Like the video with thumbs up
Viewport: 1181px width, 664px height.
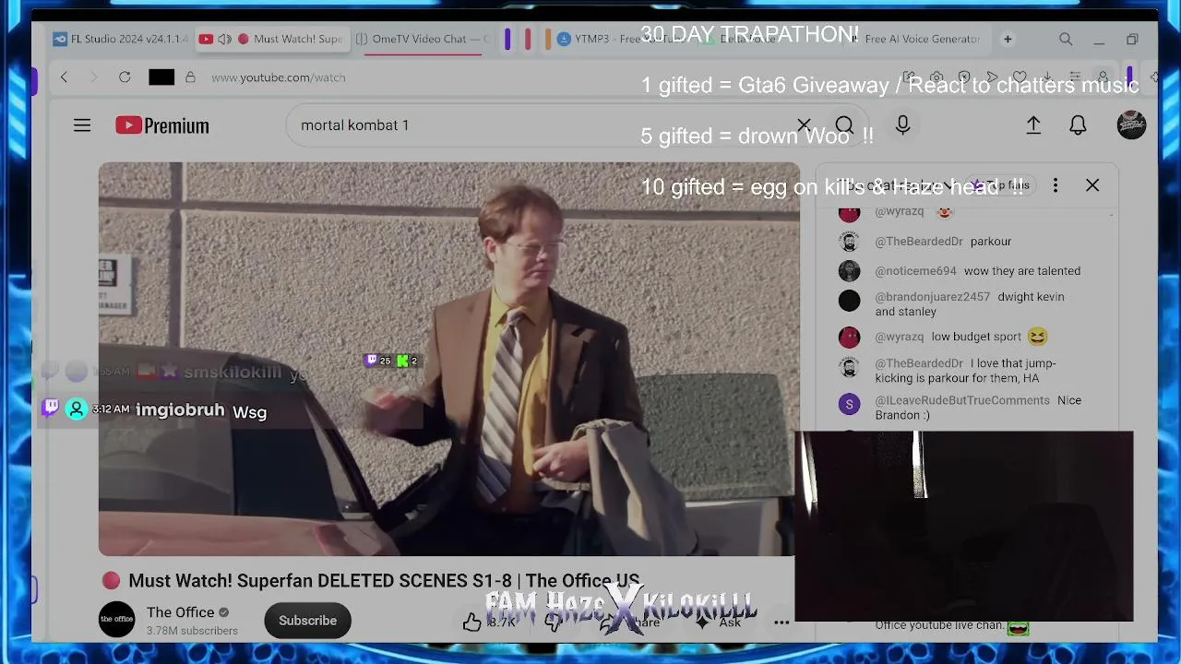[472, 622]
